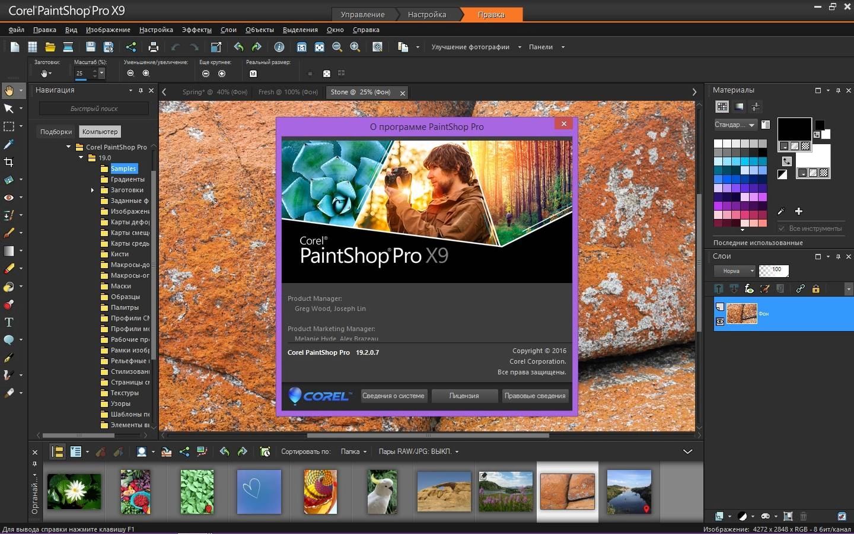Toggle visibility eye of the background layer
The image size is (854, 534).
[720, 321]
